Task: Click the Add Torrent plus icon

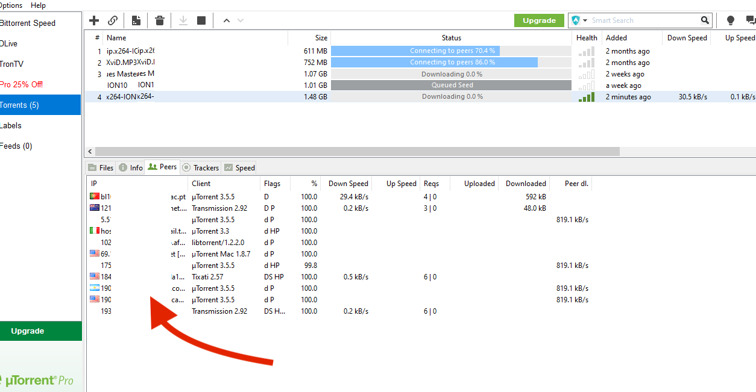Action: [94, 20]
